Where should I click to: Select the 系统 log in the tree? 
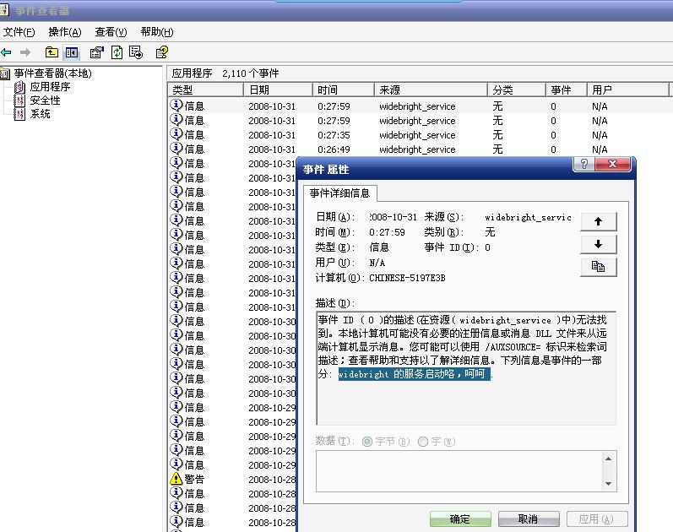click(40, 114)
